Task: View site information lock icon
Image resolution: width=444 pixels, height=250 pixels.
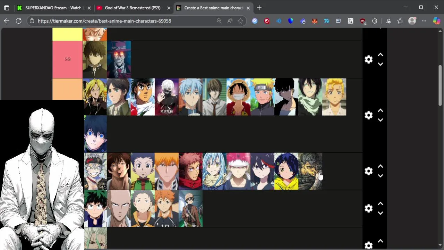Action: 32,21
